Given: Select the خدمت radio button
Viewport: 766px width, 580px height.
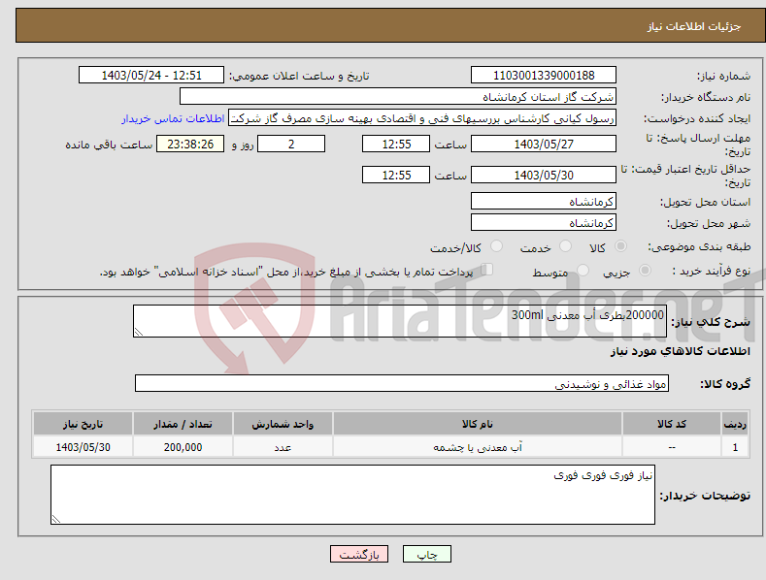Looking at the screenshot, I should click(565, 246).
